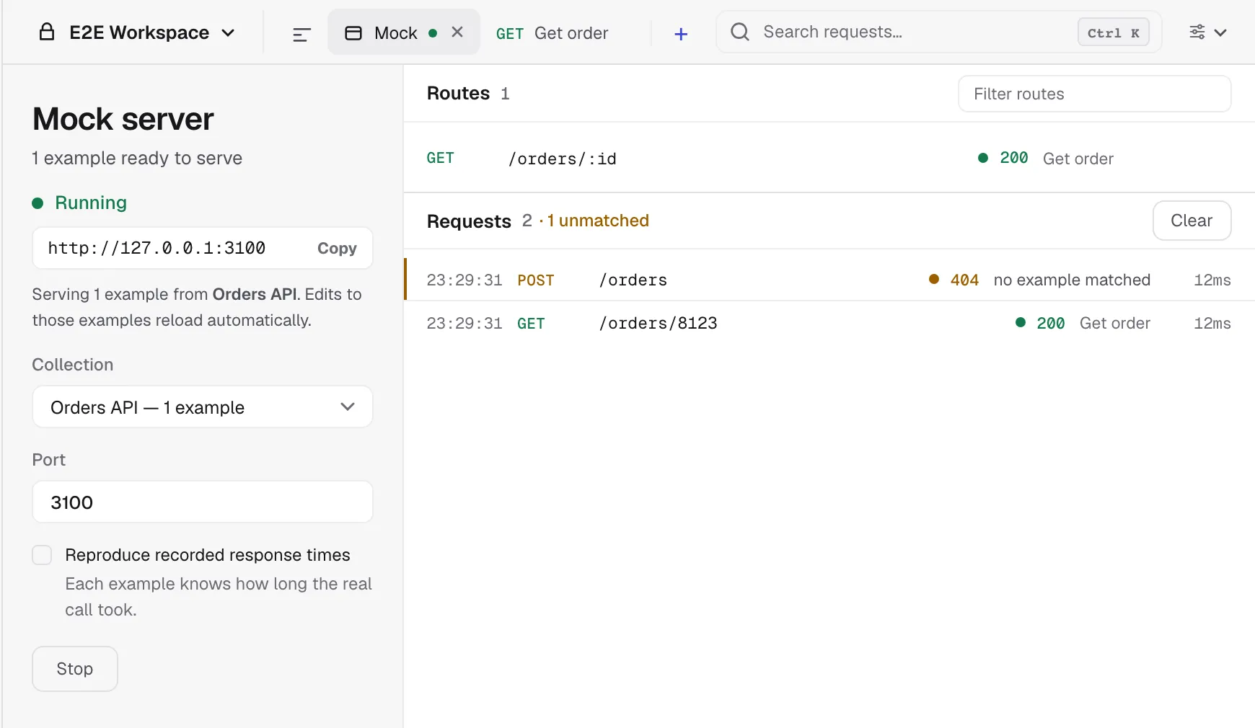Screen dimensions: 1255x728
Task: Click the workspace lock icon
Action: [47, 32]
